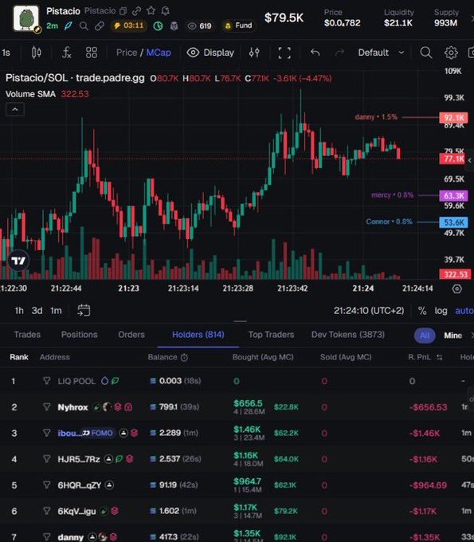Click the red 77.1K current price tag
Image resolution: width=474 pixels, height=542 pixels.
453,159
